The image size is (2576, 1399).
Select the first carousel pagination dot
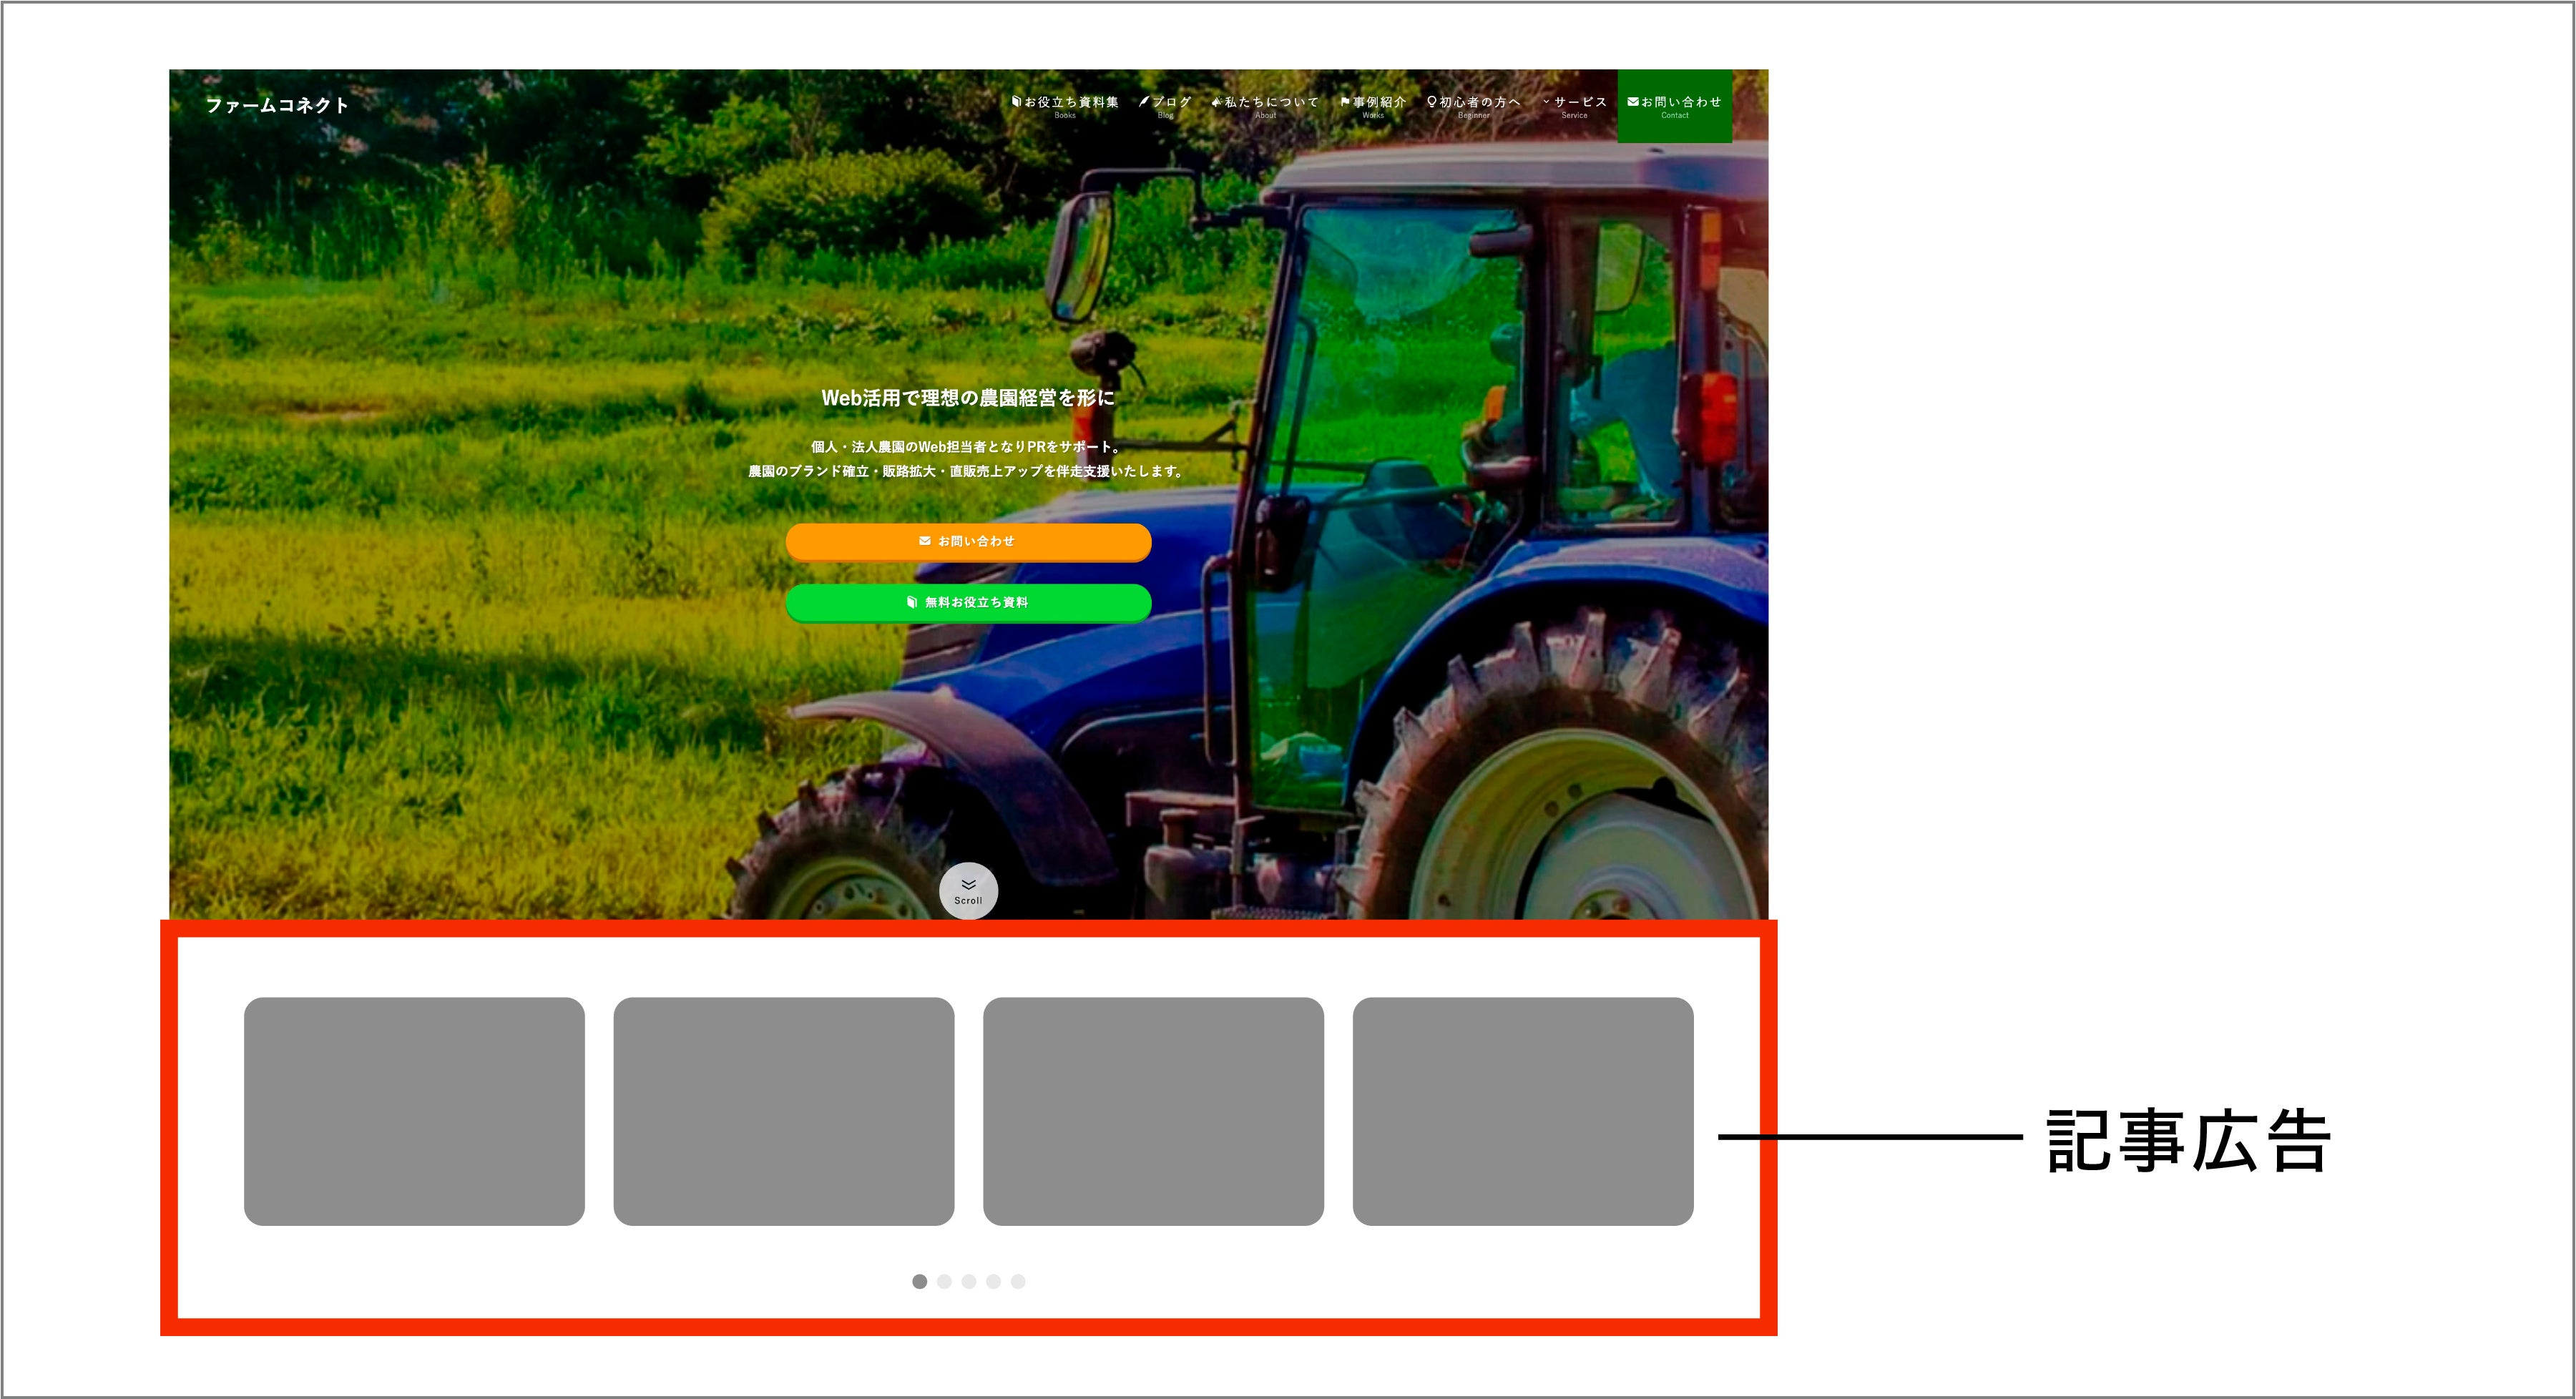(x=919, y=1281)
